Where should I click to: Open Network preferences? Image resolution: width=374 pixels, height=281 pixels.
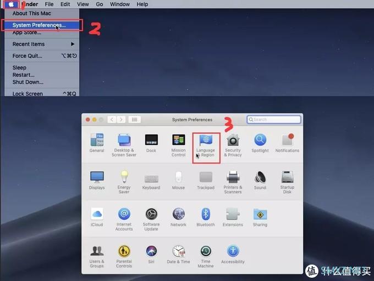coord(178,217)
